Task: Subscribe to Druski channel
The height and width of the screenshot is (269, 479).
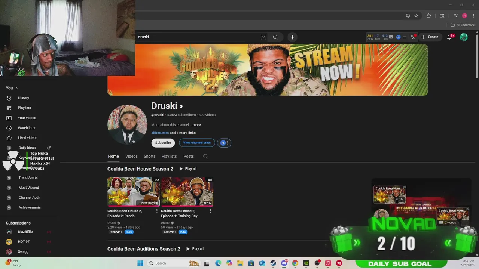Action: click(x=163, y=143)
